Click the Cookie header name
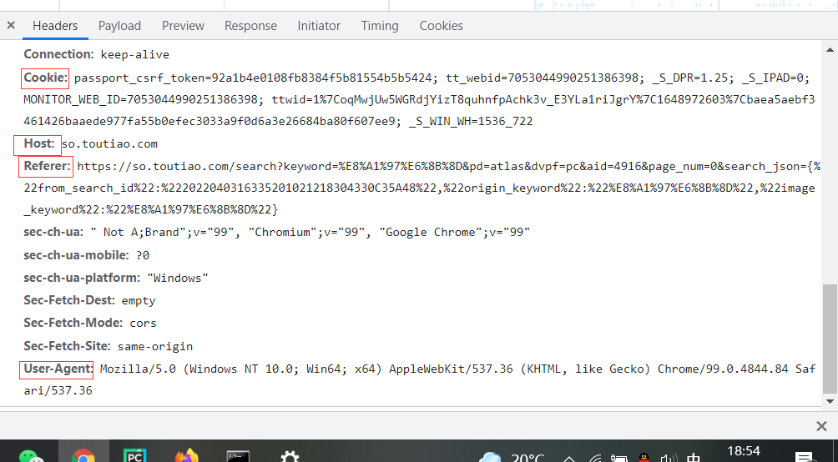The width and height of the screenshot is (838, 462). pyautogui.click(x=45, y=78)
